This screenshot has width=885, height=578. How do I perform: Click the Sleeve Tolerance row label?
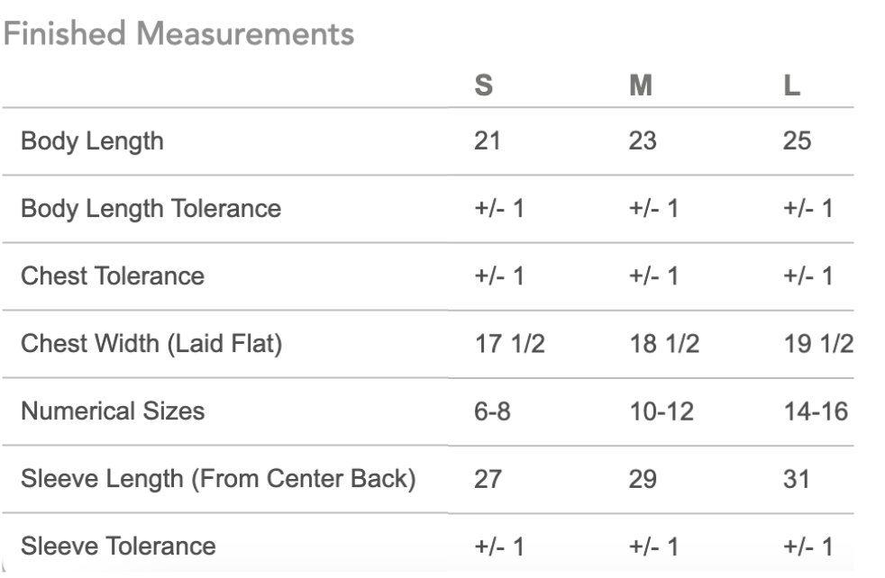[118, 546]
